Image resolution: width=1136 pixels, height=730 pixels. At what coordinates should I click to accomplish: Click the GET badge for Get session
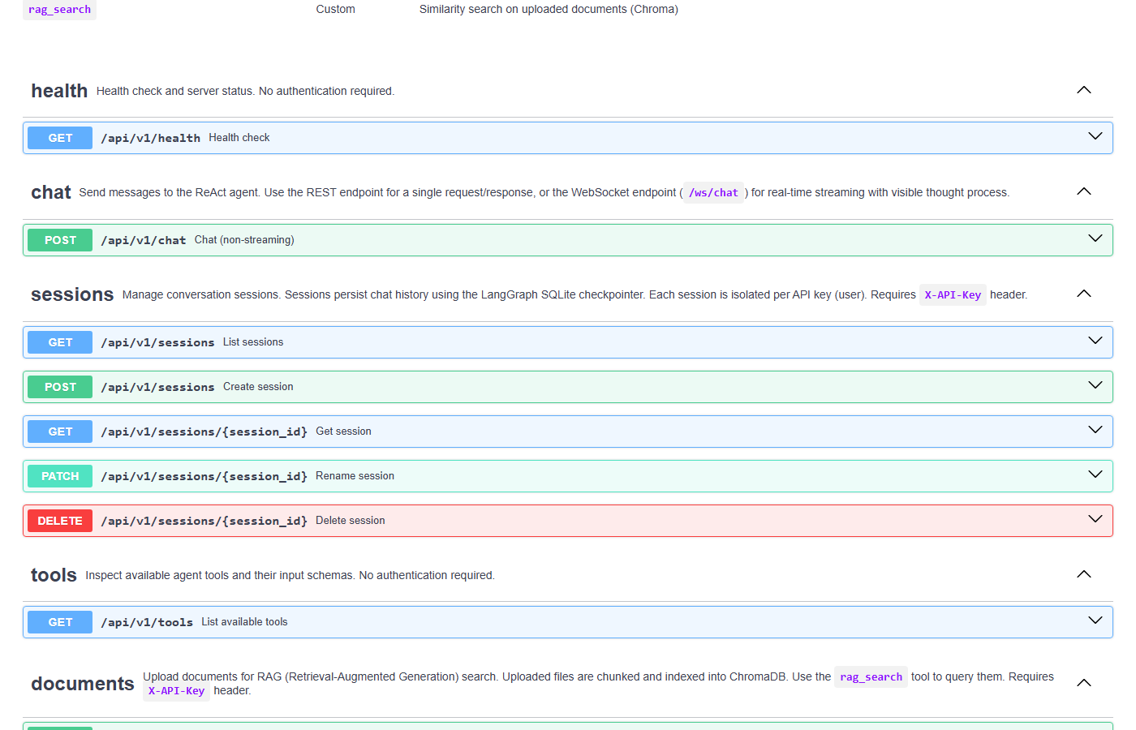(60, 432)
